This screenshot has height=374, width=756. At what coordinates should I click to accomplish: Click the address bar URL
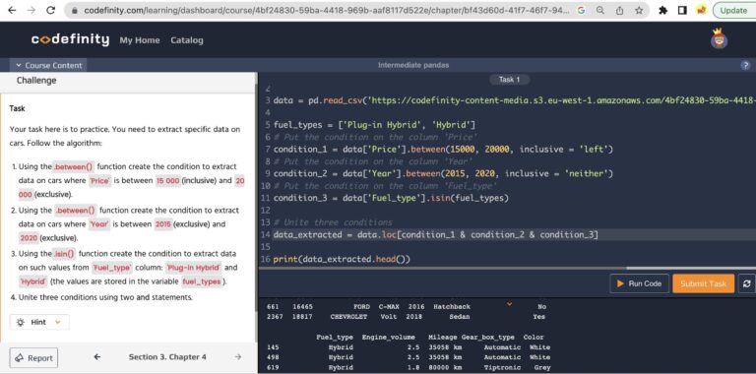click(326, 10)
